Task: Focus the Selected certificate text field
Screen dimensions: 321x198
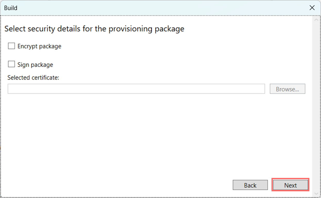Action: [x=136, y=89]
